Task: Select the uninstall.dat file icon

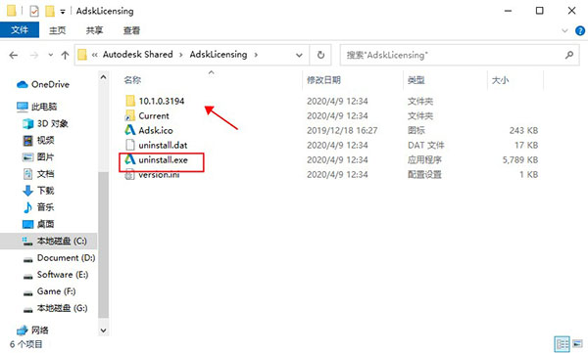Action: click(130, 145)
